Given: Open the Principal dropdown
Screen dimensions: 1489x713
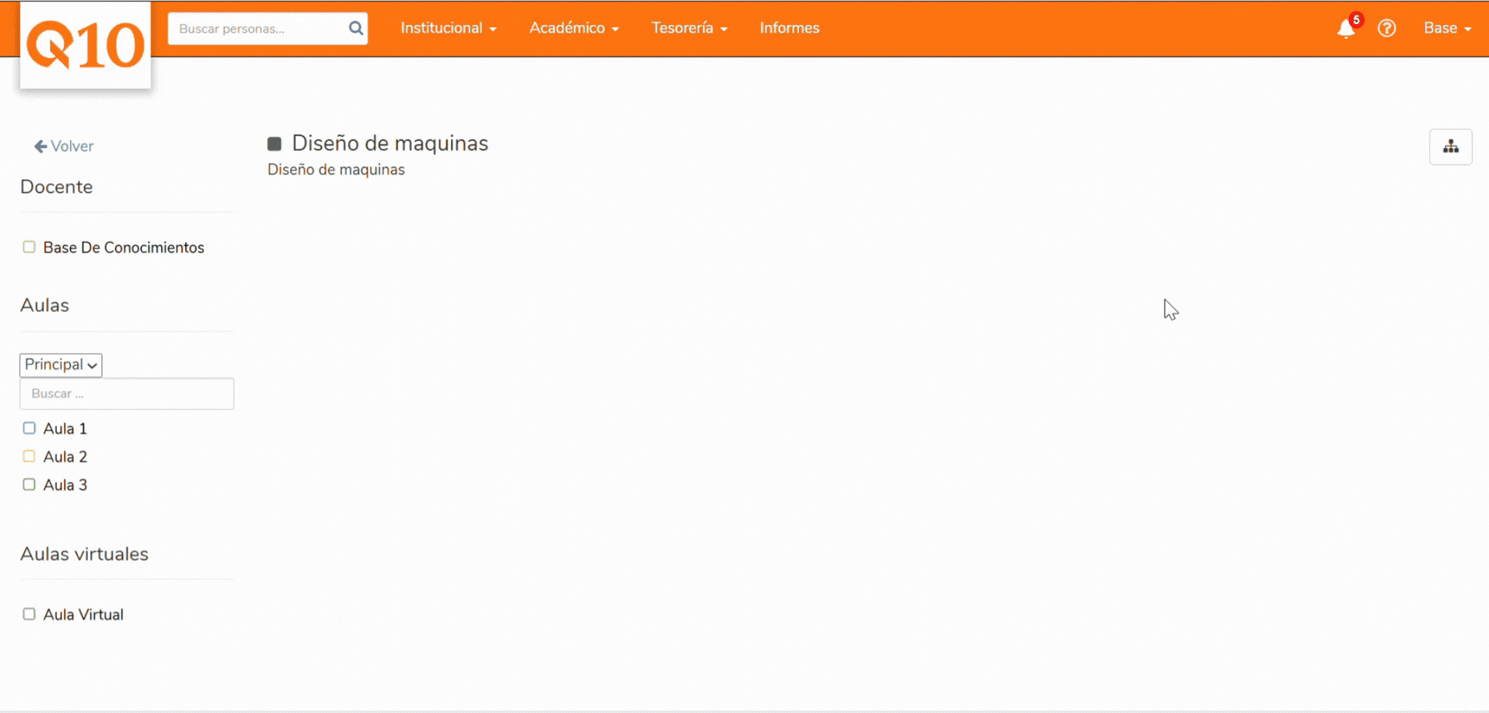Looking at the screenshot, I should (61, 365).
